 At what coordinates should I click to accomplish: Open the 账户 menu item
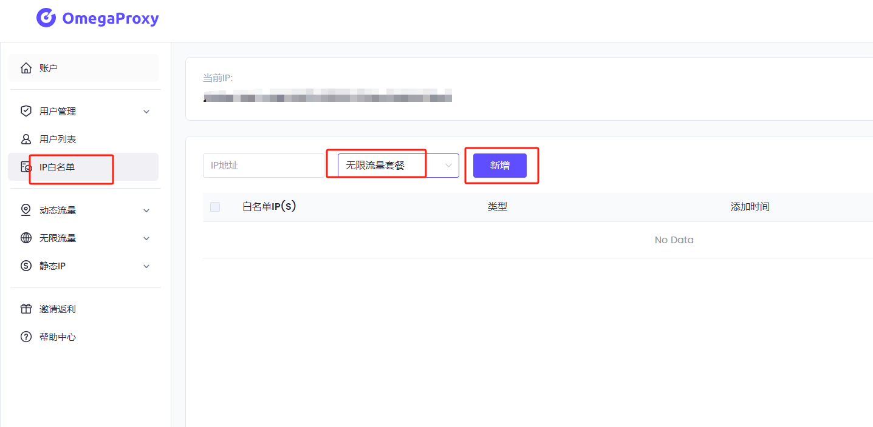point(83,68)
